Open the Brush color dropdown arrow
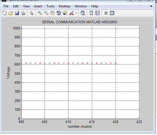 pos(76,13)
